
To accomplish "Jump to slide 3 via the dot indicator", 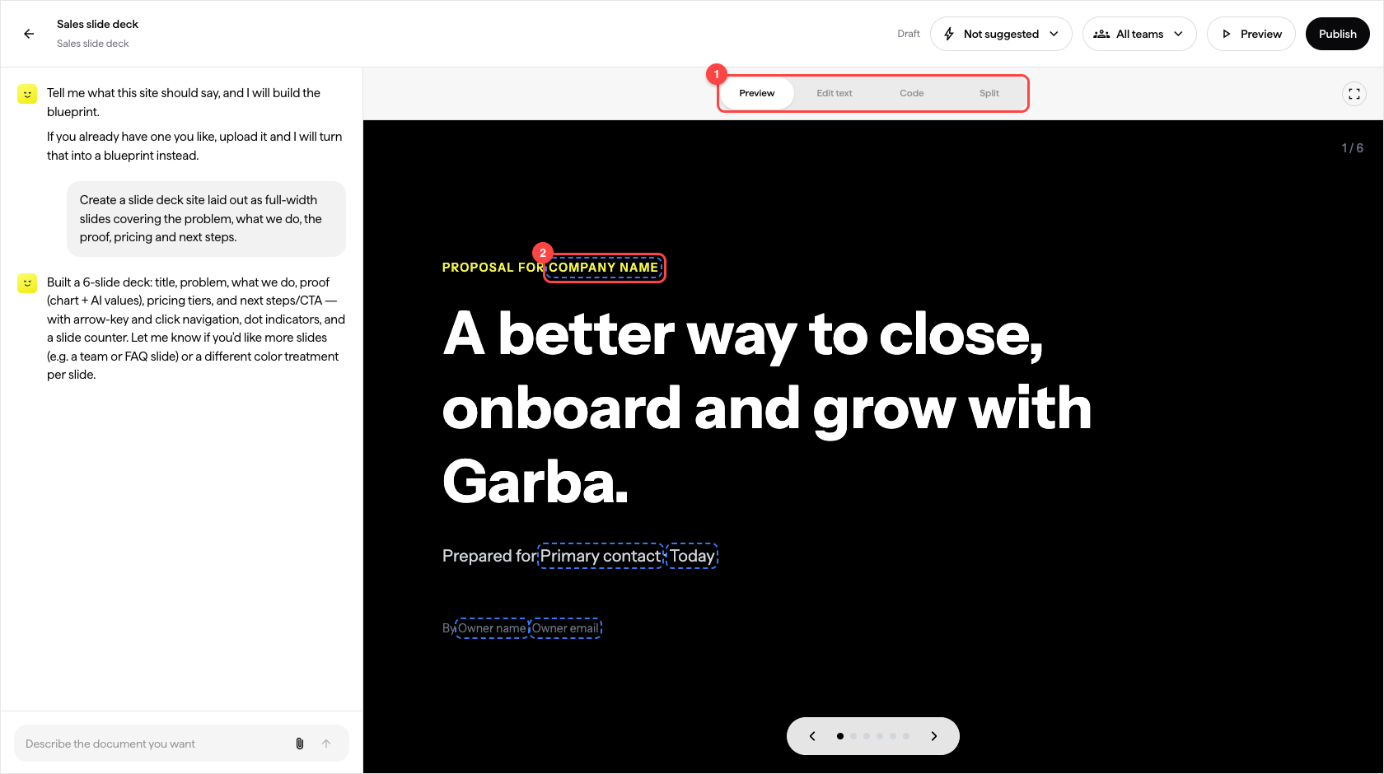I will 867,736.
